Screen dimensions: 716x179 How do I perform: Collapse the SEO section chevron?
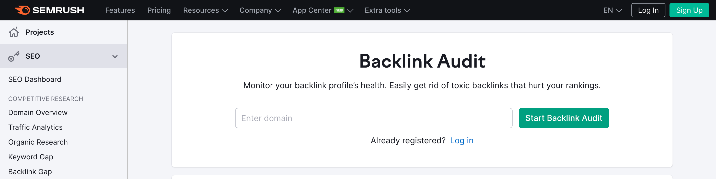[x=115, y=56]
